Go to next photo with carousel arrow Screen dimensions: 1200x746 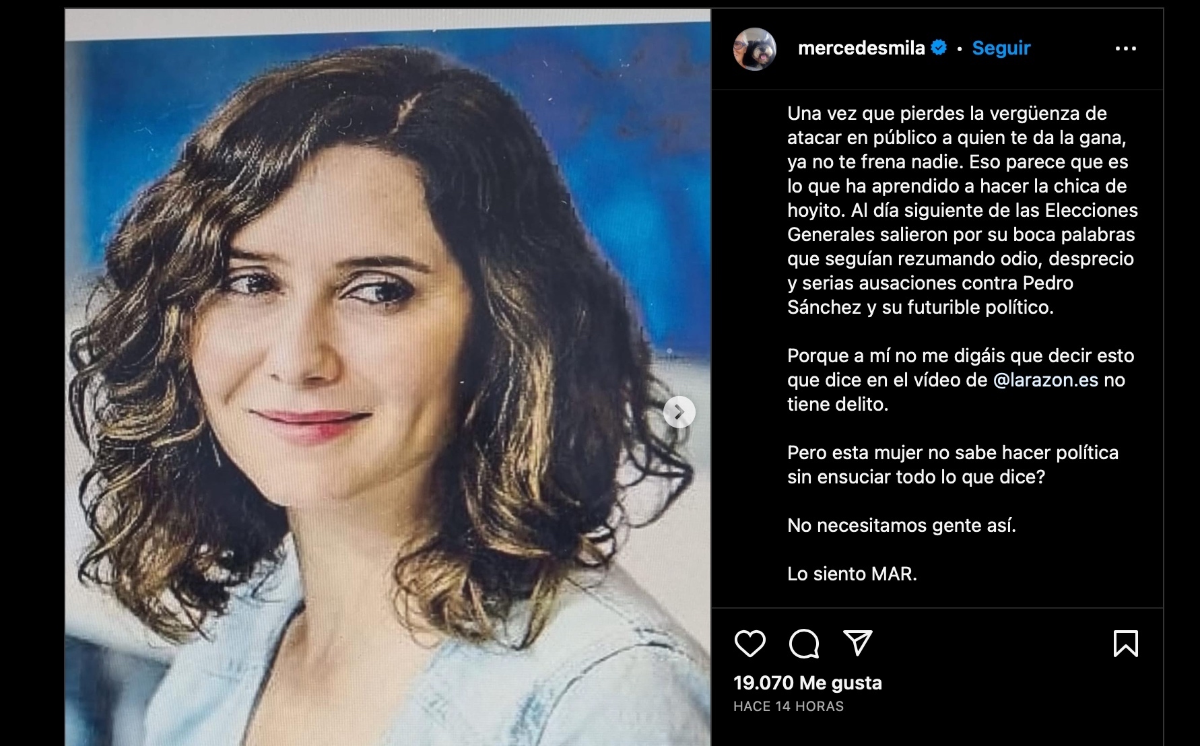pyautogui.click(x=679, y=412)
